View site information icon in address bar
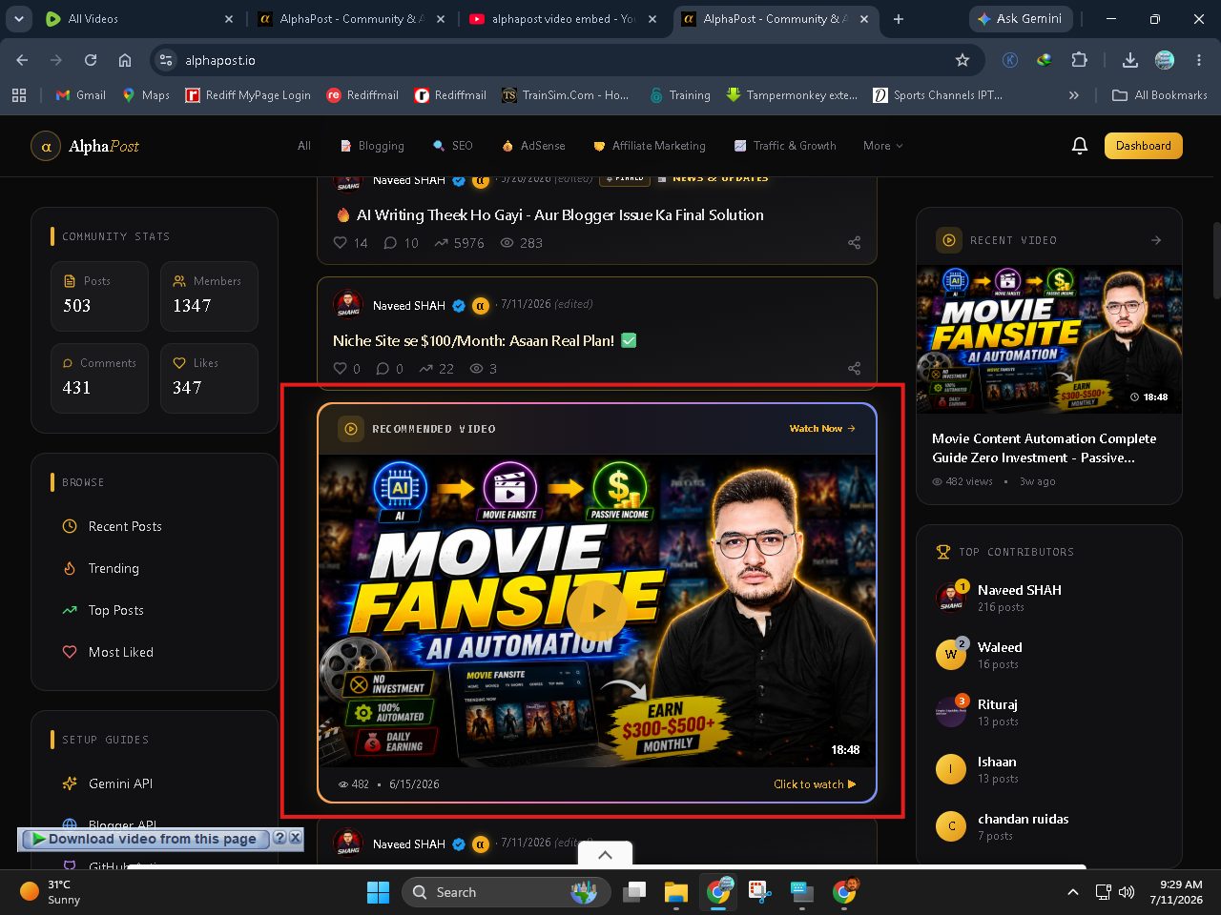The image size is (1221, 915). coord(166,60)
